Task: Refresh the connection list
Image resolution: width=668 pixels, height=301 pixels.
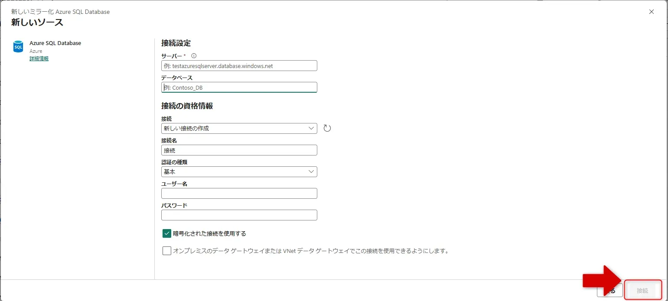Action: 327,128
